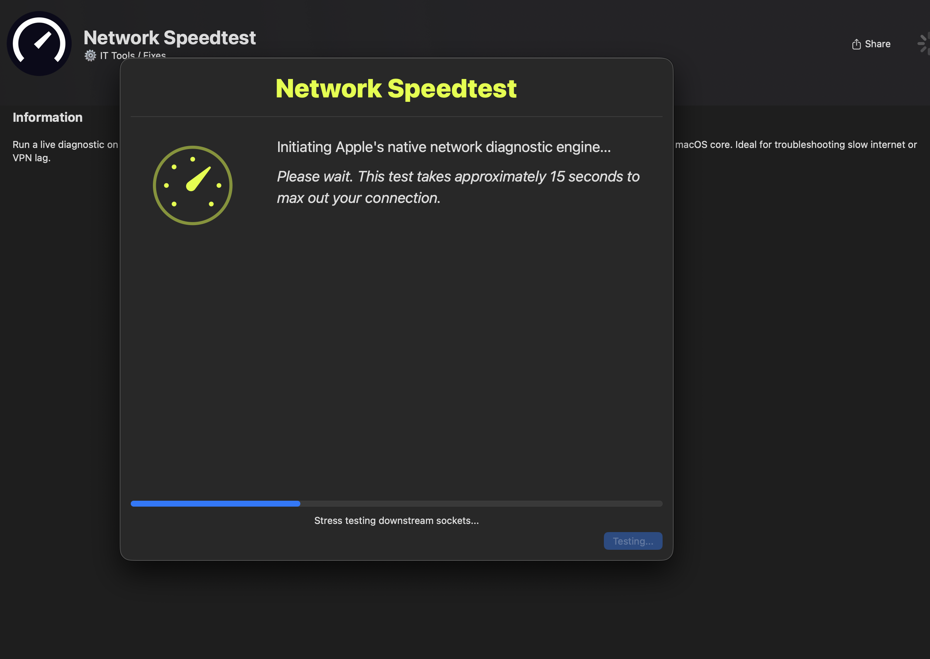Click the Testing... button
930x659 pixels.
point(633,541)
